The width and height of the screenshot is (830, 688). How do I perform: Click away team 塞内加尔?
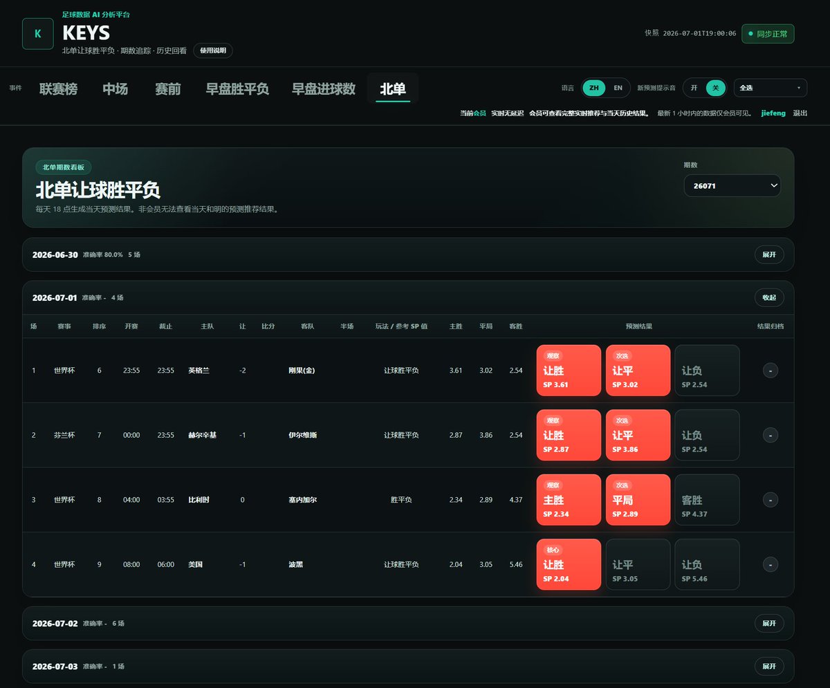(302, 500)
